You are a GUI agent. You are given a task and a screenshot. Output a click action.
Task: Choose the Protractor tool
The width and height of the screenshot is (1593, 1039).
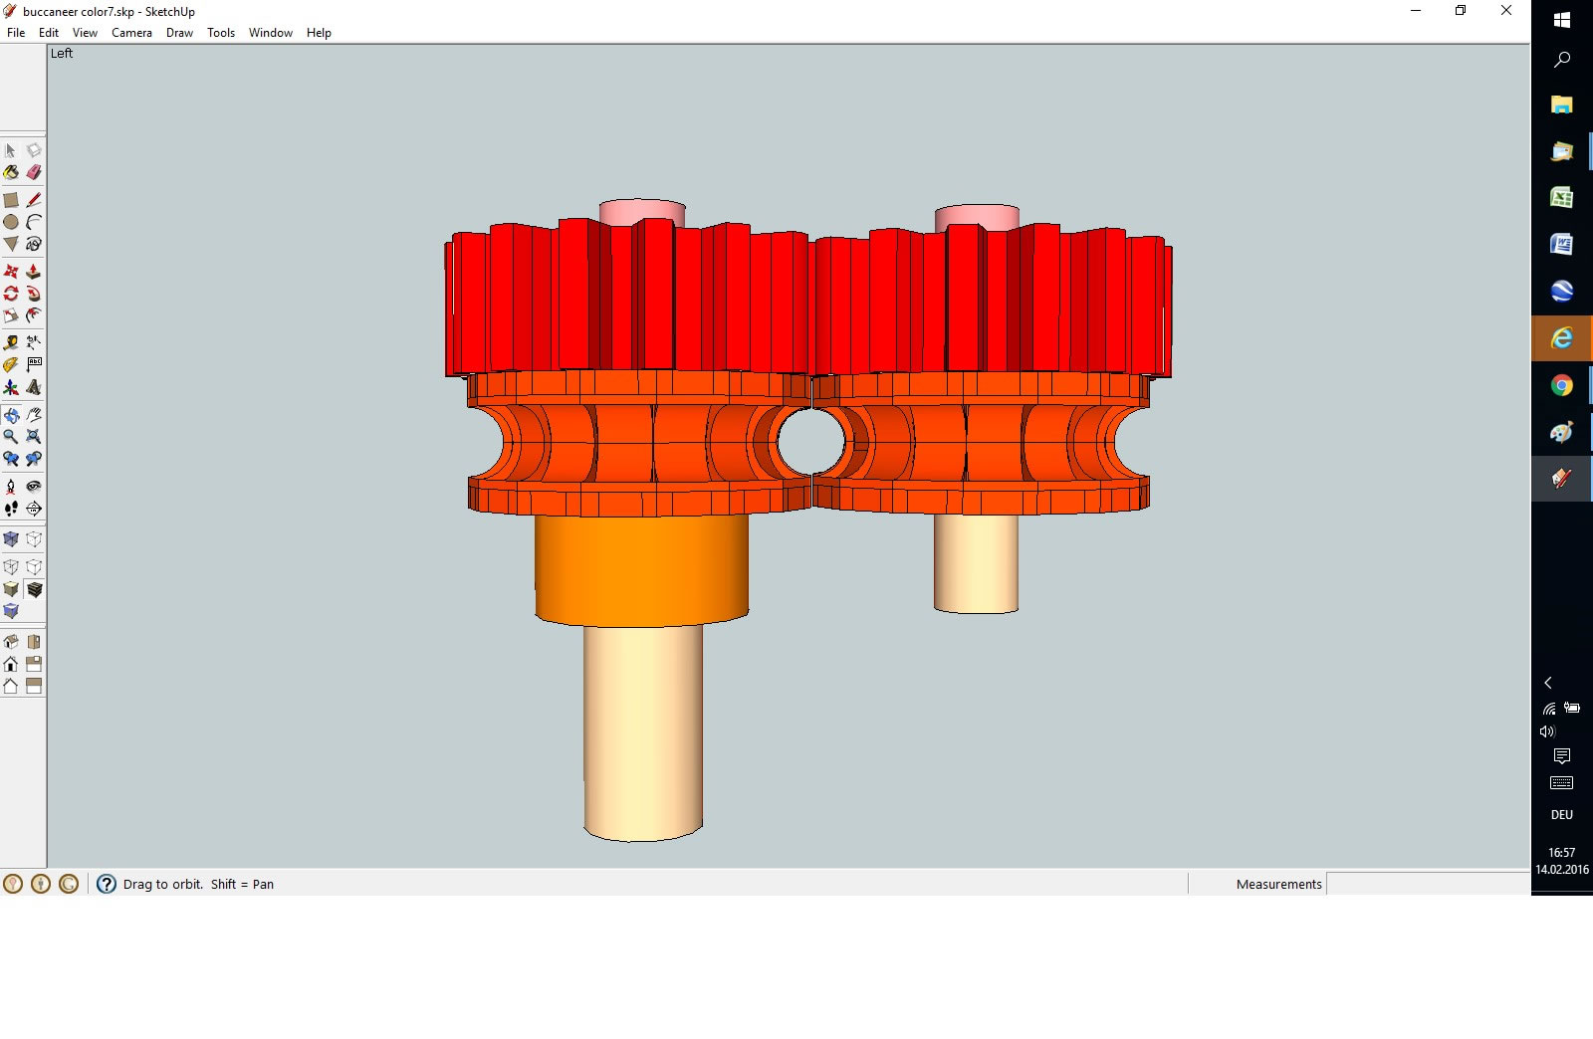point(11,364)
